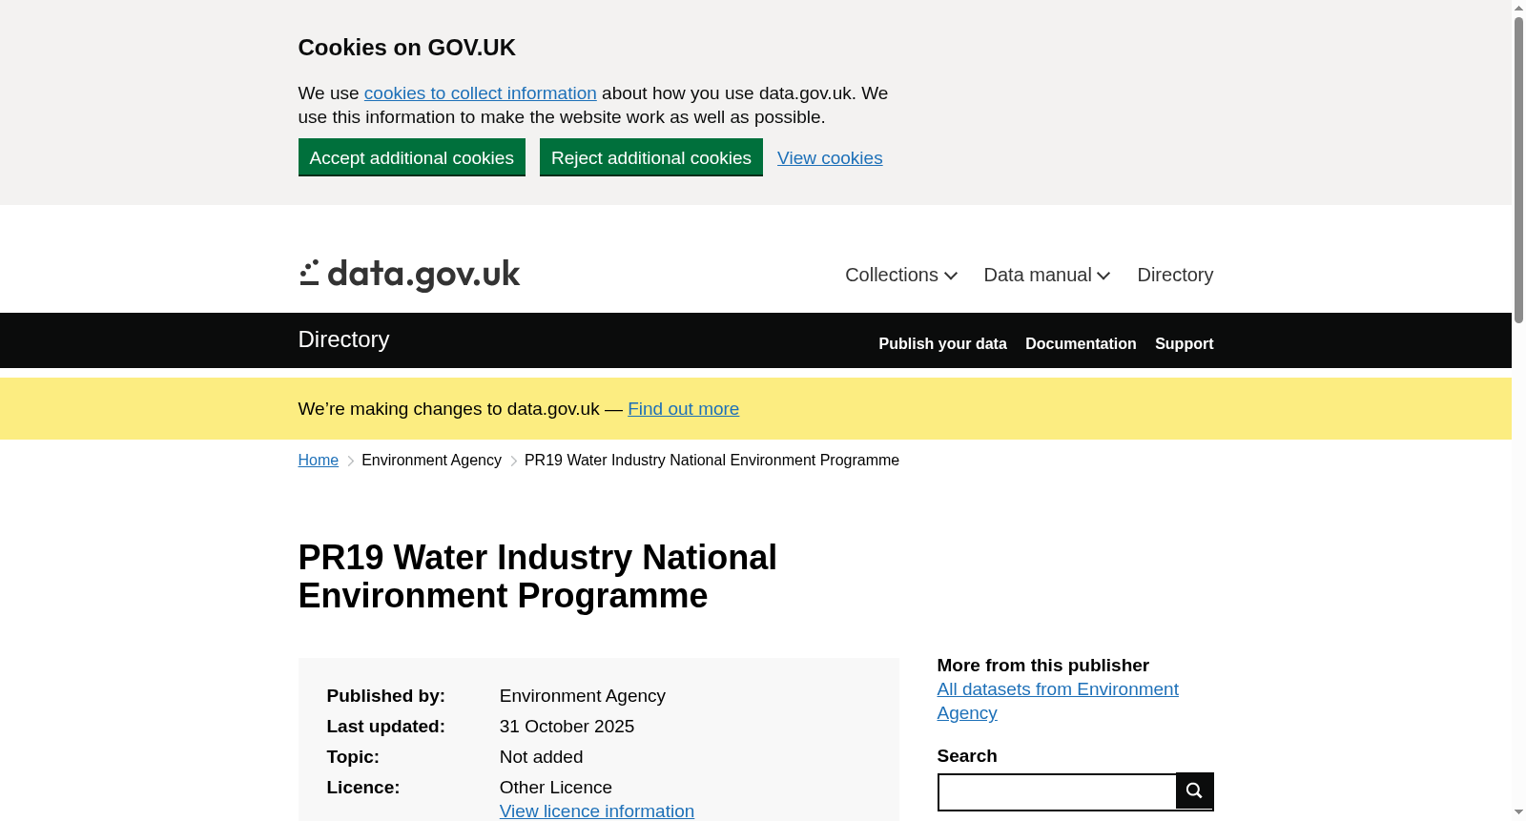Click into the Search text field
The height and width of the screenshot is (821, 1526).
point(1058,792)
